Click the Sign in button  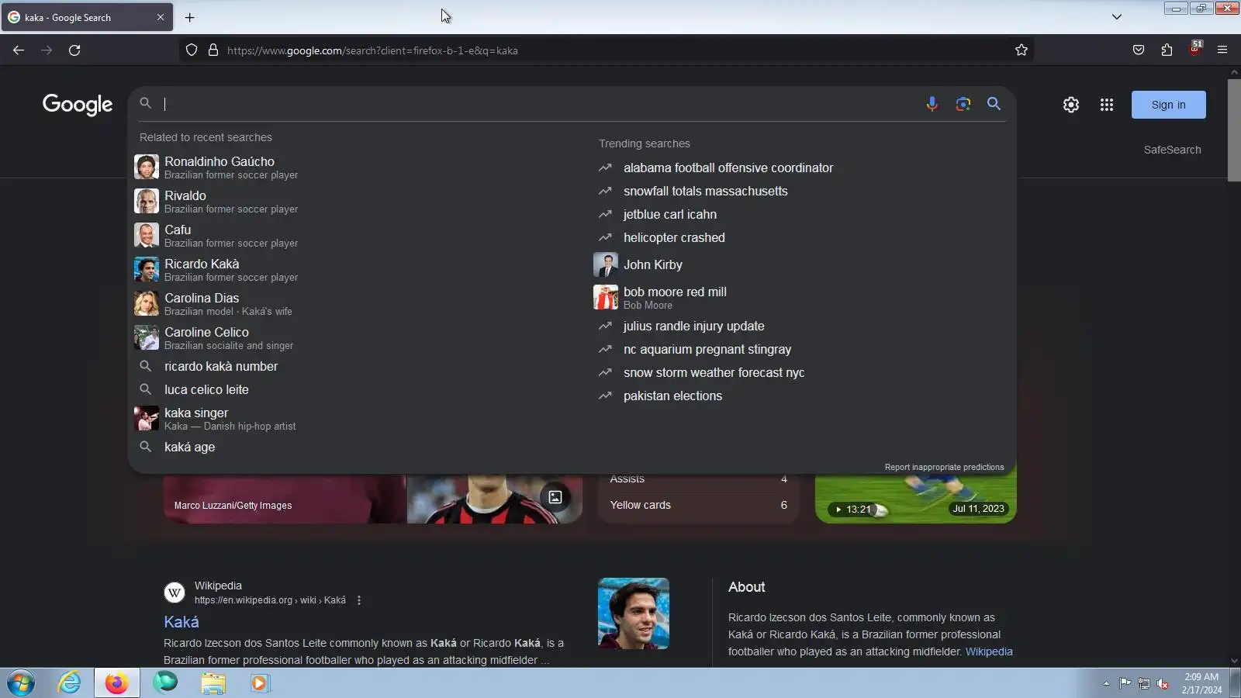(1168, 105)
